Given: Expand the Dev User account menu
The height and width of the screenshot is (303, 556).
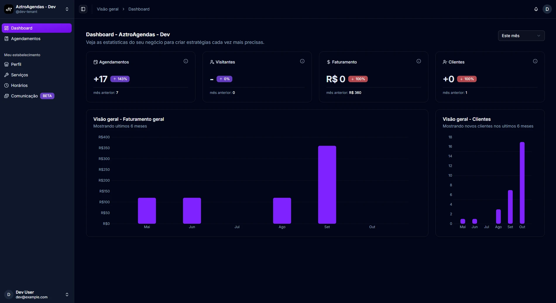Looking at the screenshot, I should tap(37, 295).
